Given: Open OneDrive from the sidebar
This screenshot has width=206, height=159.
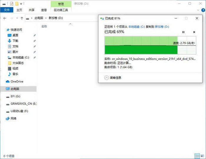Looking at the screenshot, I should [x=17, y=81].
